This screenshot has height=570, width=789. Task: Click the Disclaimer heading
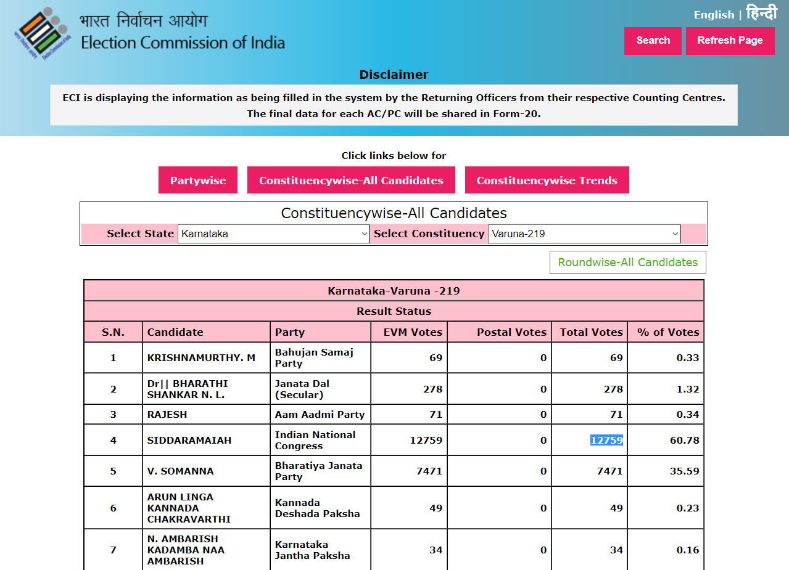[394, 75]
